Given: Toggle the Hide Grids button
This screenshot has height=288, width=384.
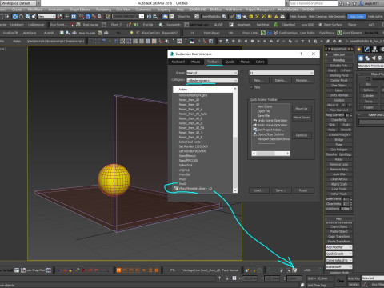Looking at the screenshot, I should [x=356, y=17].
